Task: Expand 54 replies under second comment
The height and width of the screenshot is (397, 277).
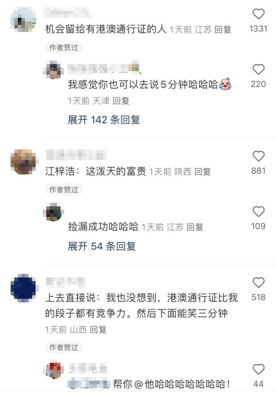Action: pyautogui.click(x=102, y=246)
